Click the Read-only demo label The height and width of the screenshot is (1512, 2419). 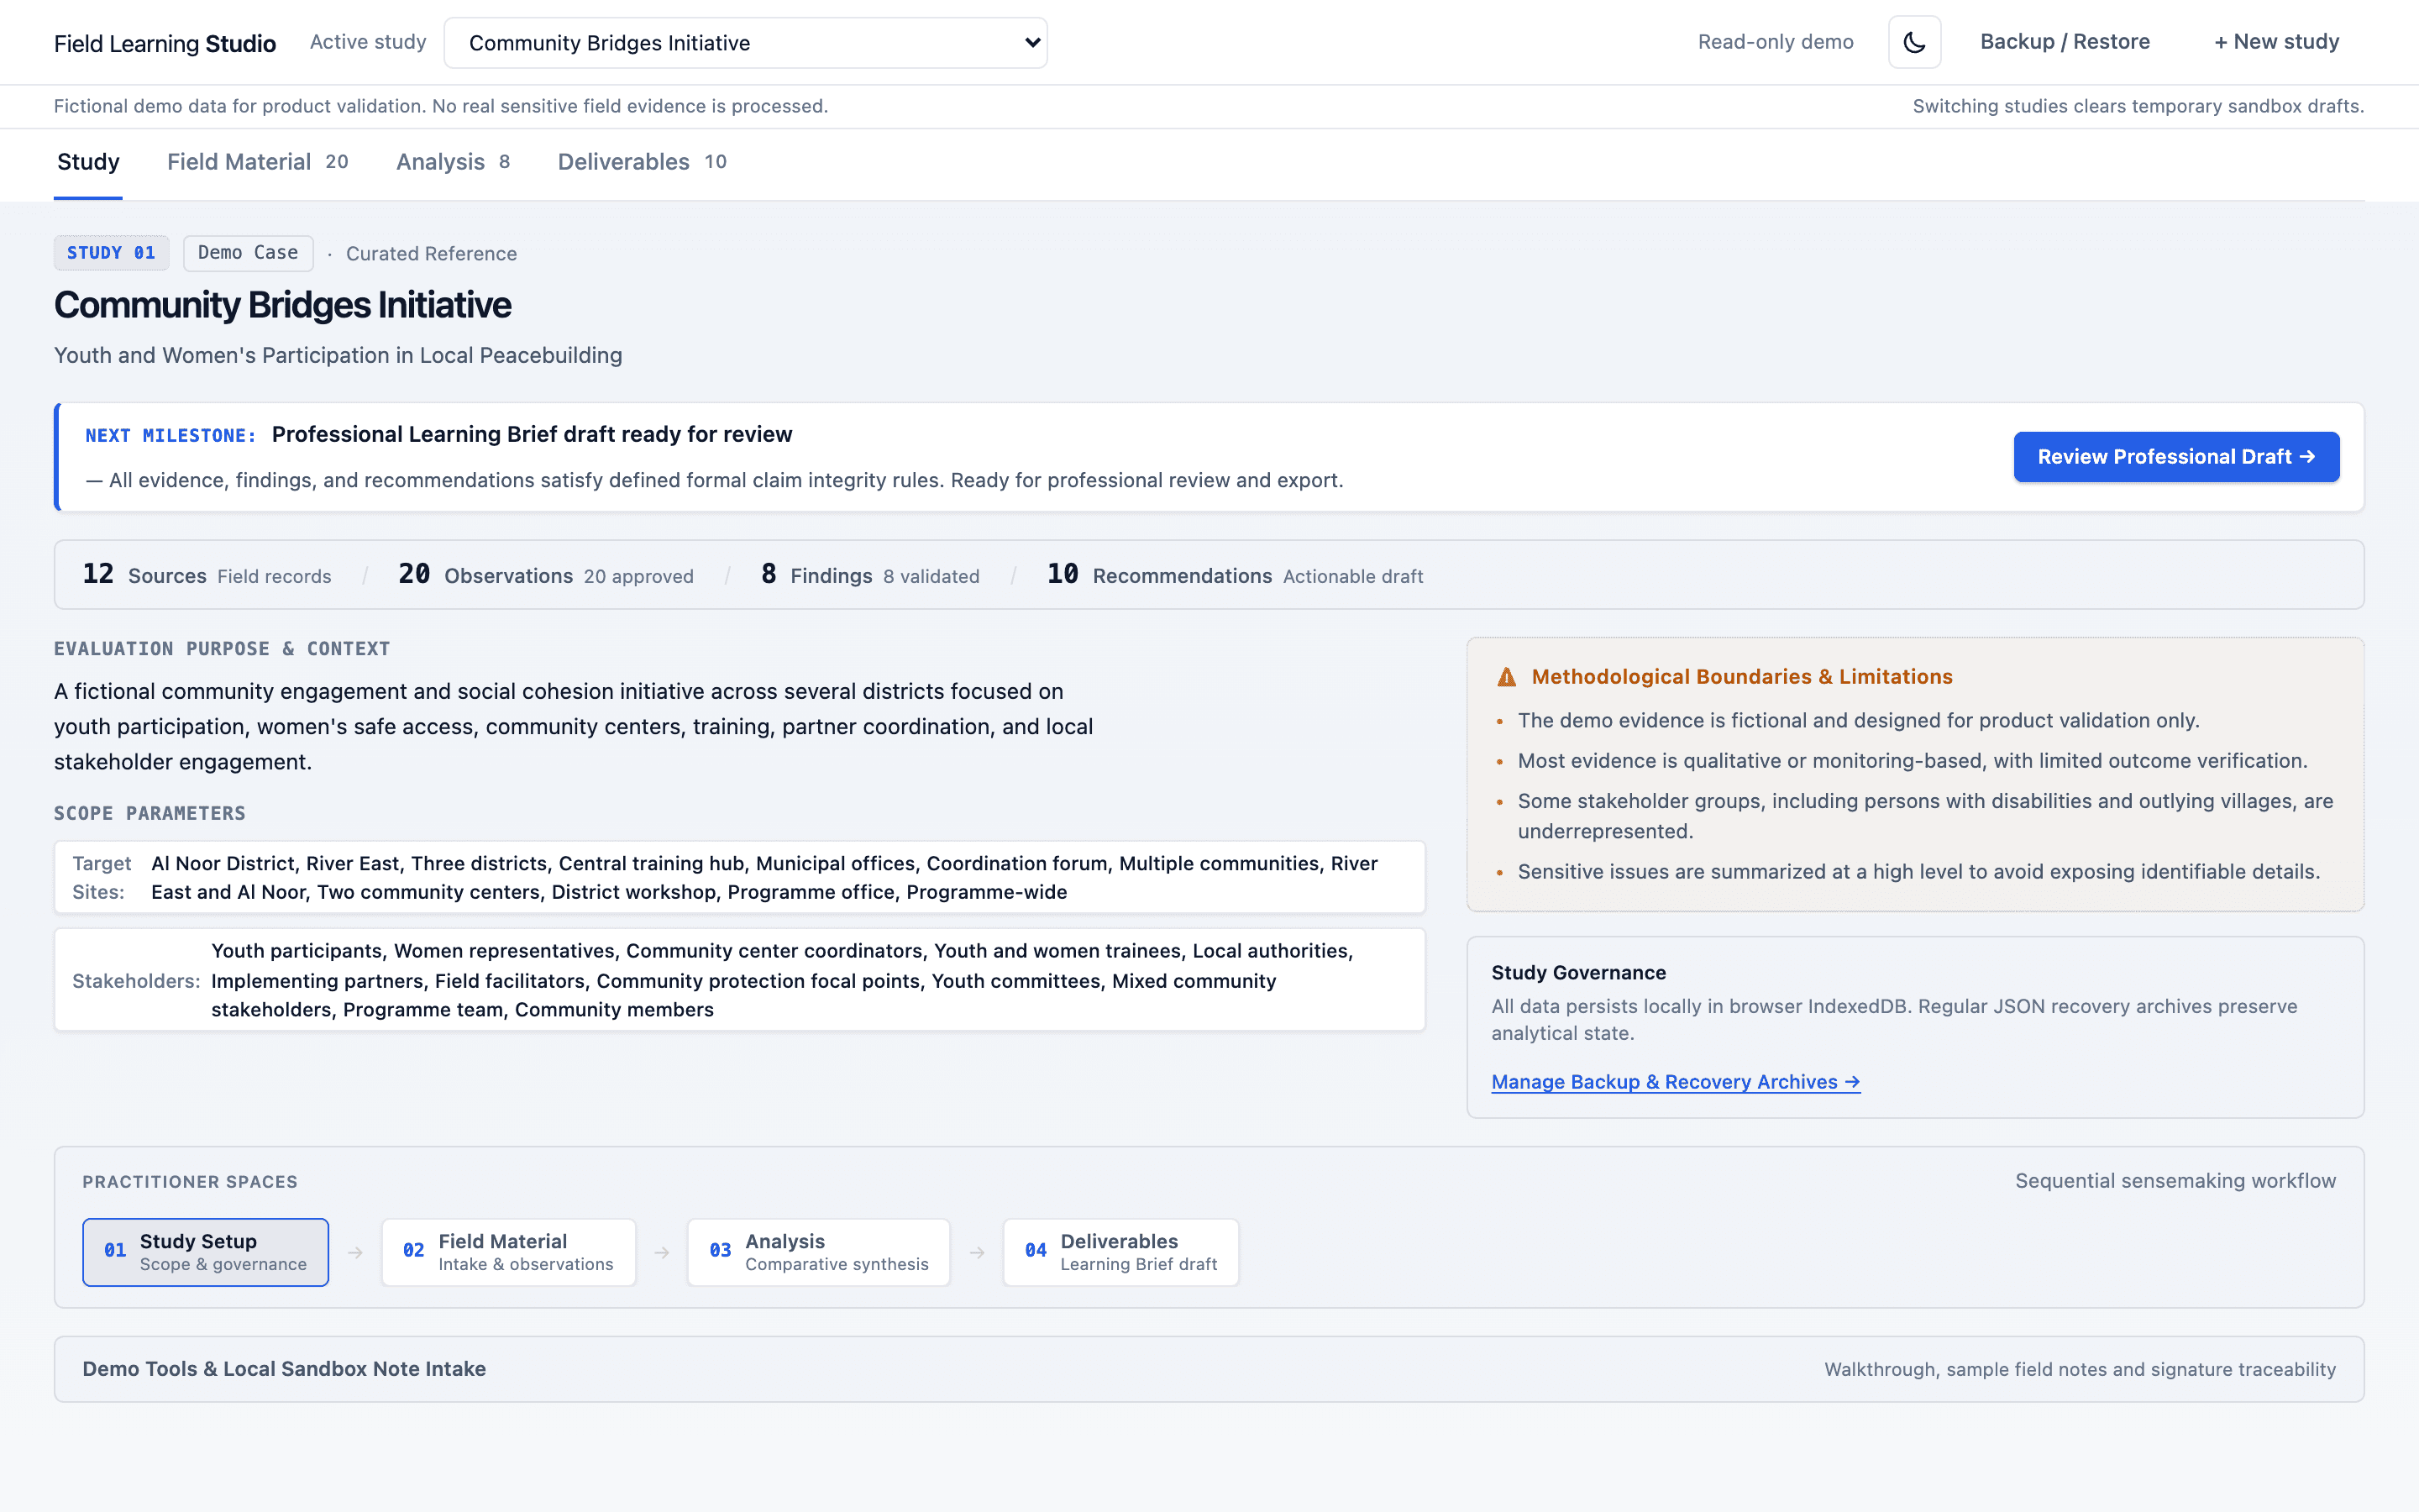(x=1776, y=42)
